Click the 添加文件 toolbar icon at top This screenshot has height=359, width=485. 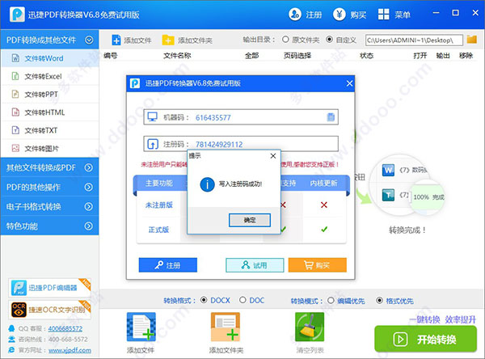(x=116, y=40)
